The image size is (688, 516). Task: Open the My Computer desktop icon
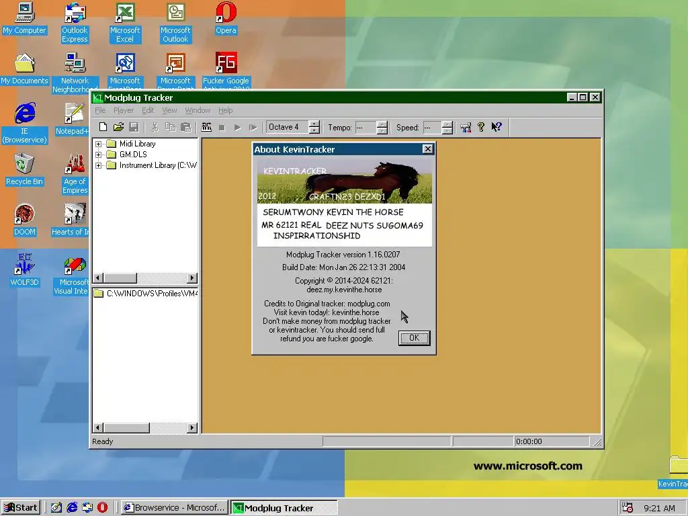25,18
